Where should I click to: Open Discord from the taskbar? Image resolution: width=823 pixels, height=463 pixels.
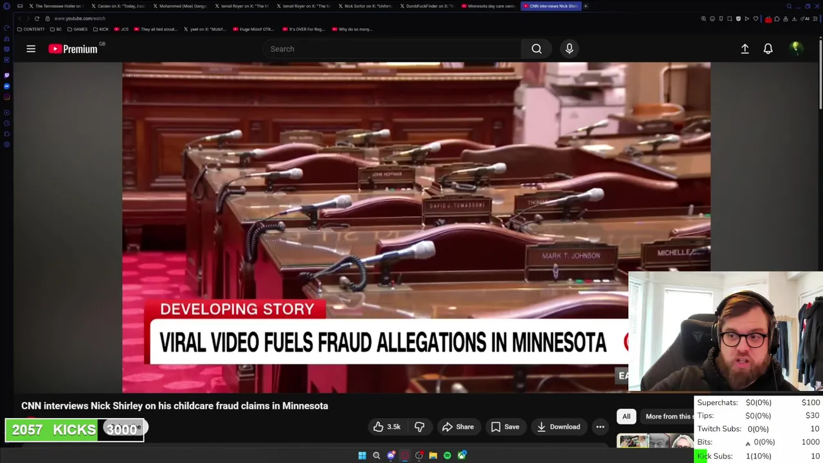tap(391, 455)
